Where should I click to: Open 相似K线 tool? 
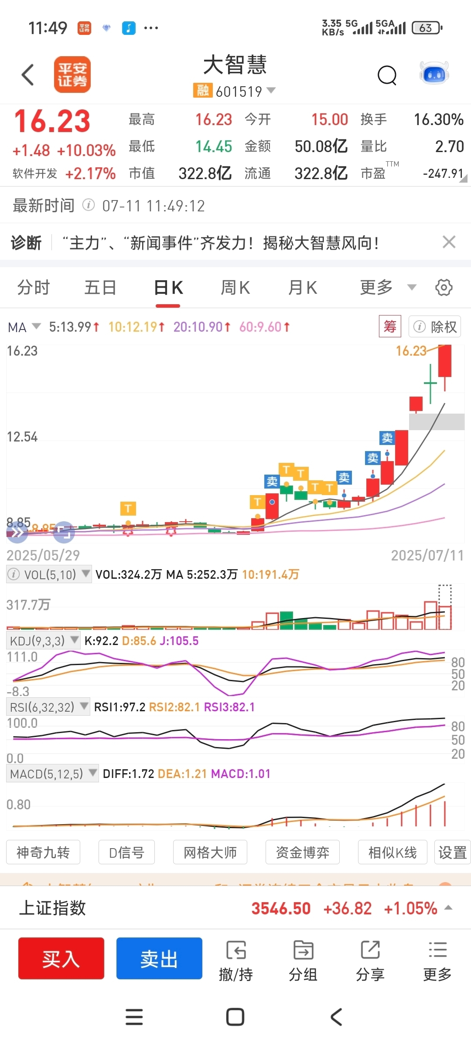point(392,852)
